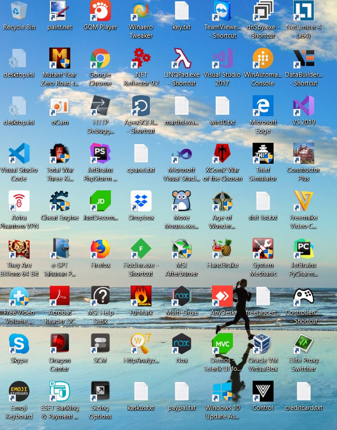Select the Multi-Drive Nox icon
This screenshot has width=337, height=430.
point(181,296)
